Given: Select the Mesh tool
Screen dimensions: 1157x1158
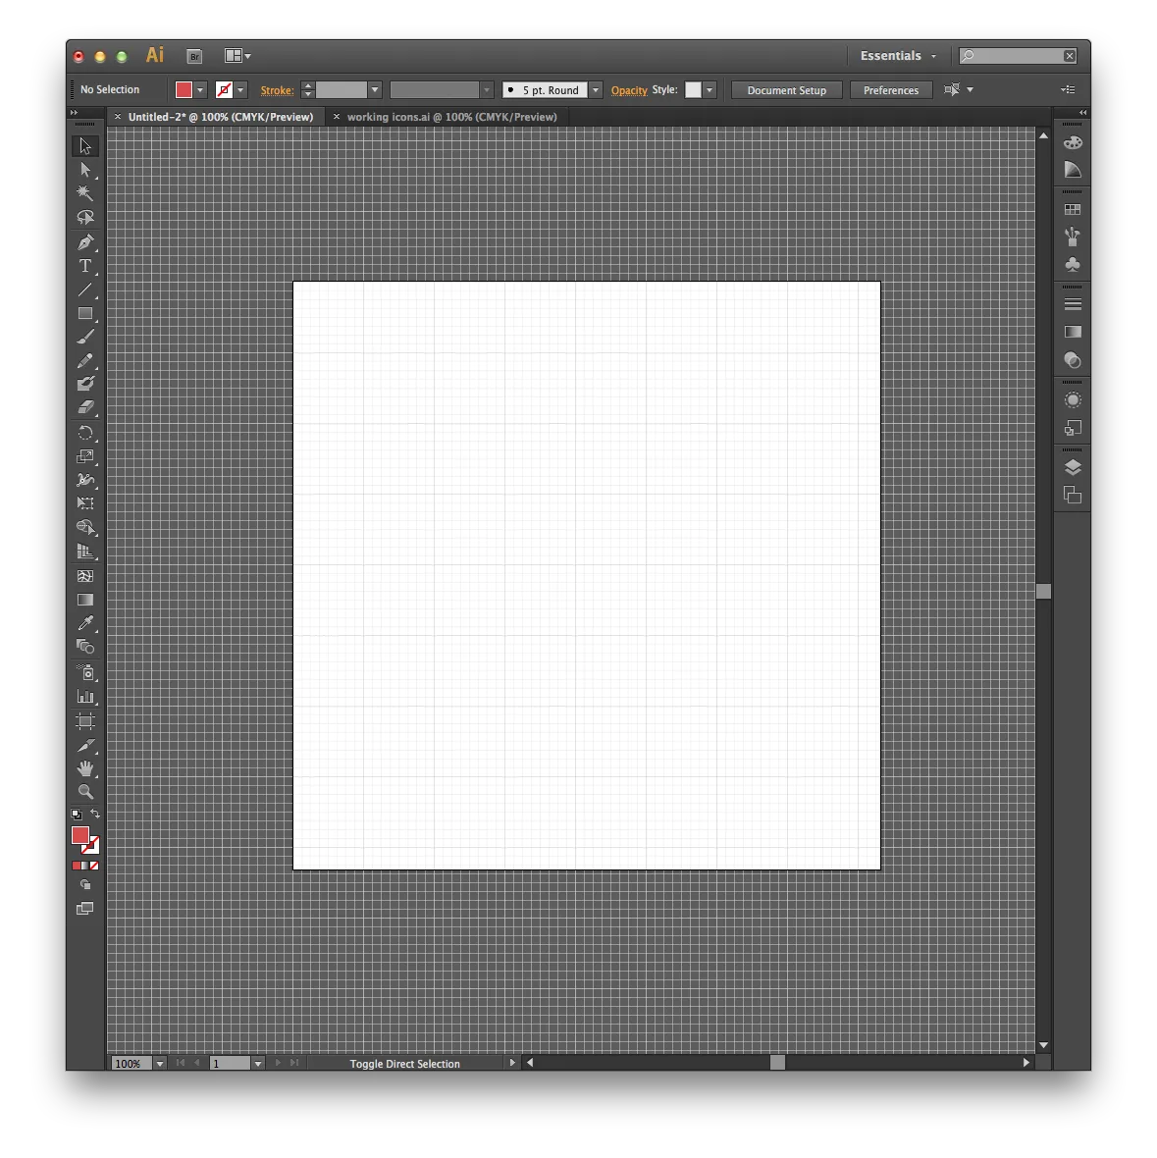Looking at the screenshot, I should click(85, 576).
